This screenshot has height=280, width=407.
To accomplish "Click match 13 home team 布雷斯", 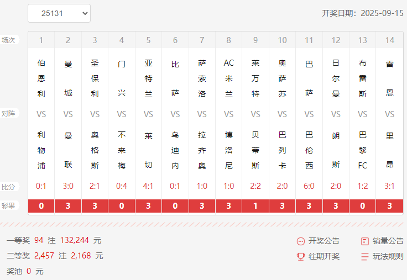I will coord(363,78).
